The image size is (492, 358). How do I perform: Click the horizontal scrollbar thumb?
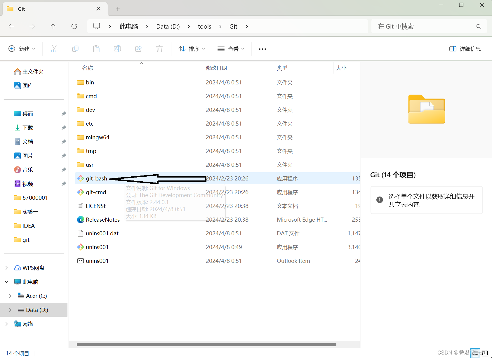tap(206, 345)
